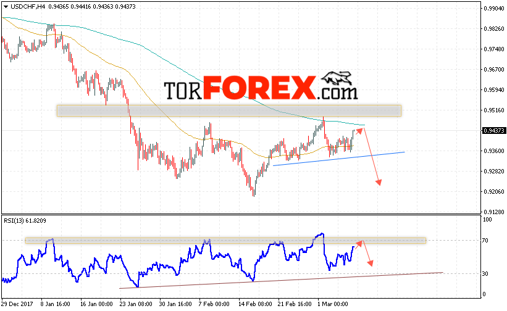Select the USDCHF,H4 symbol title
The height and width of the screenshot is (311, 507).
pyautogui.click(x=28, y=6)
